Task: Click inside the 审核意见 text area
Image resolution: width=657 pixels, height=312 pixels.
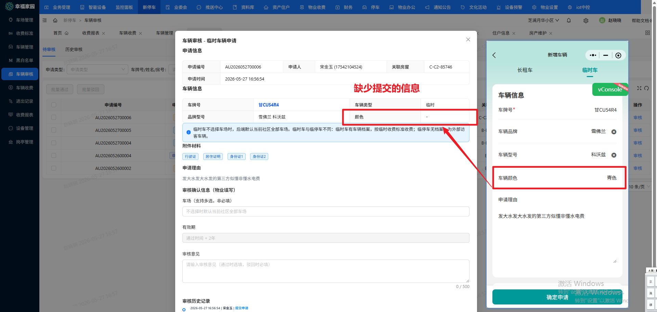Action: pos(326,271)
